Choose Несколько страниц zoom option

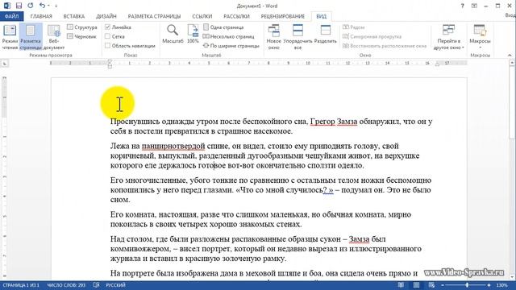coord(229,36)
